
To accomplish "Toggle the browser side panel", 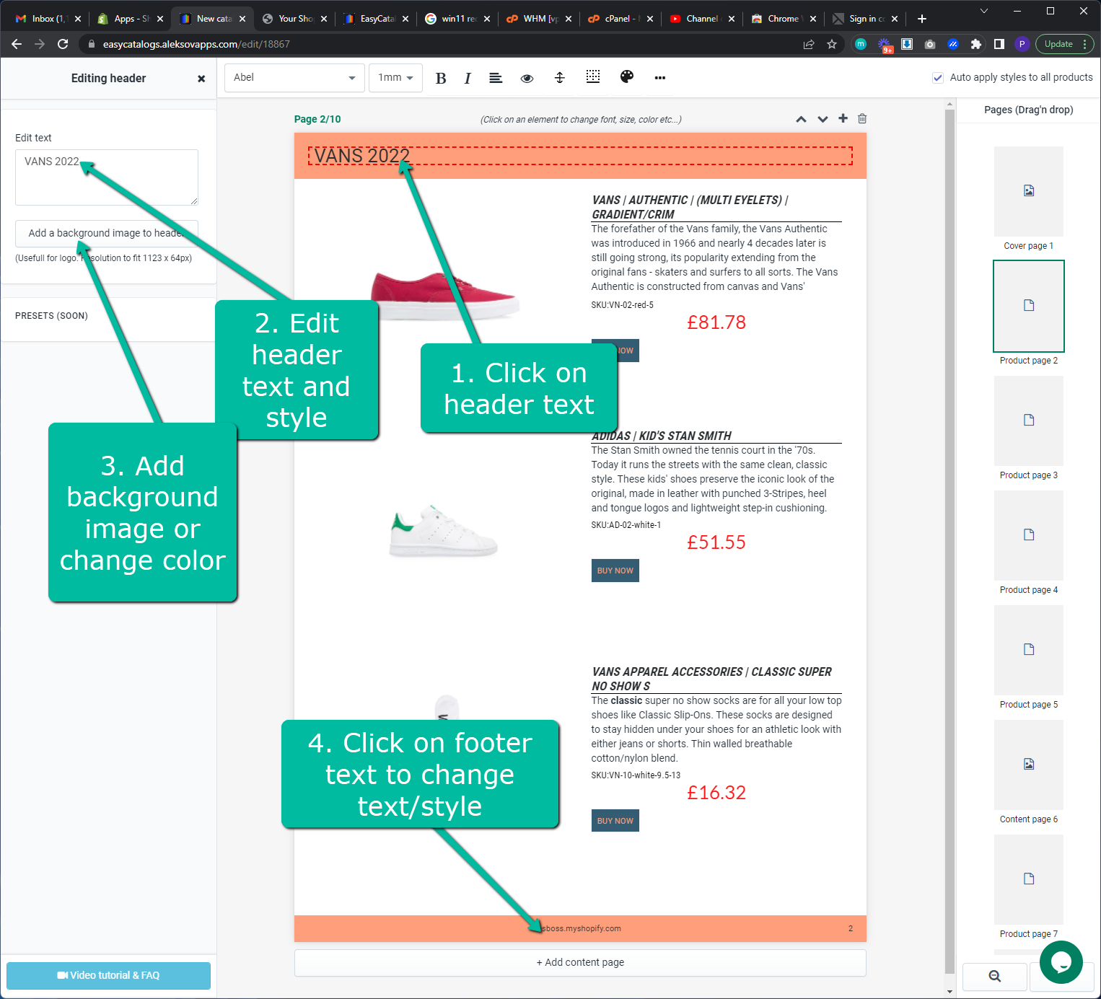I will pyautogui.click(x=999, y=44).
